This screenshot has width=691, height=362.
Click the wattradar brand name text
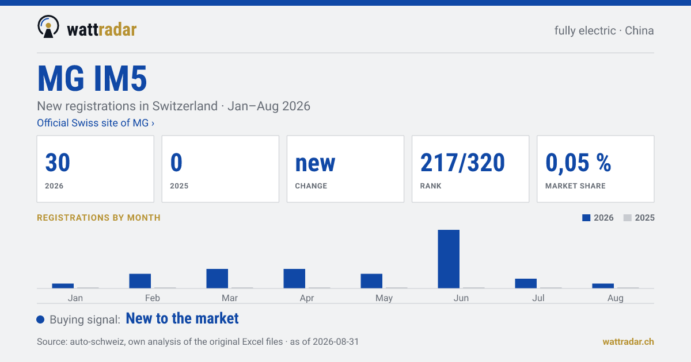tap(102, 29)
